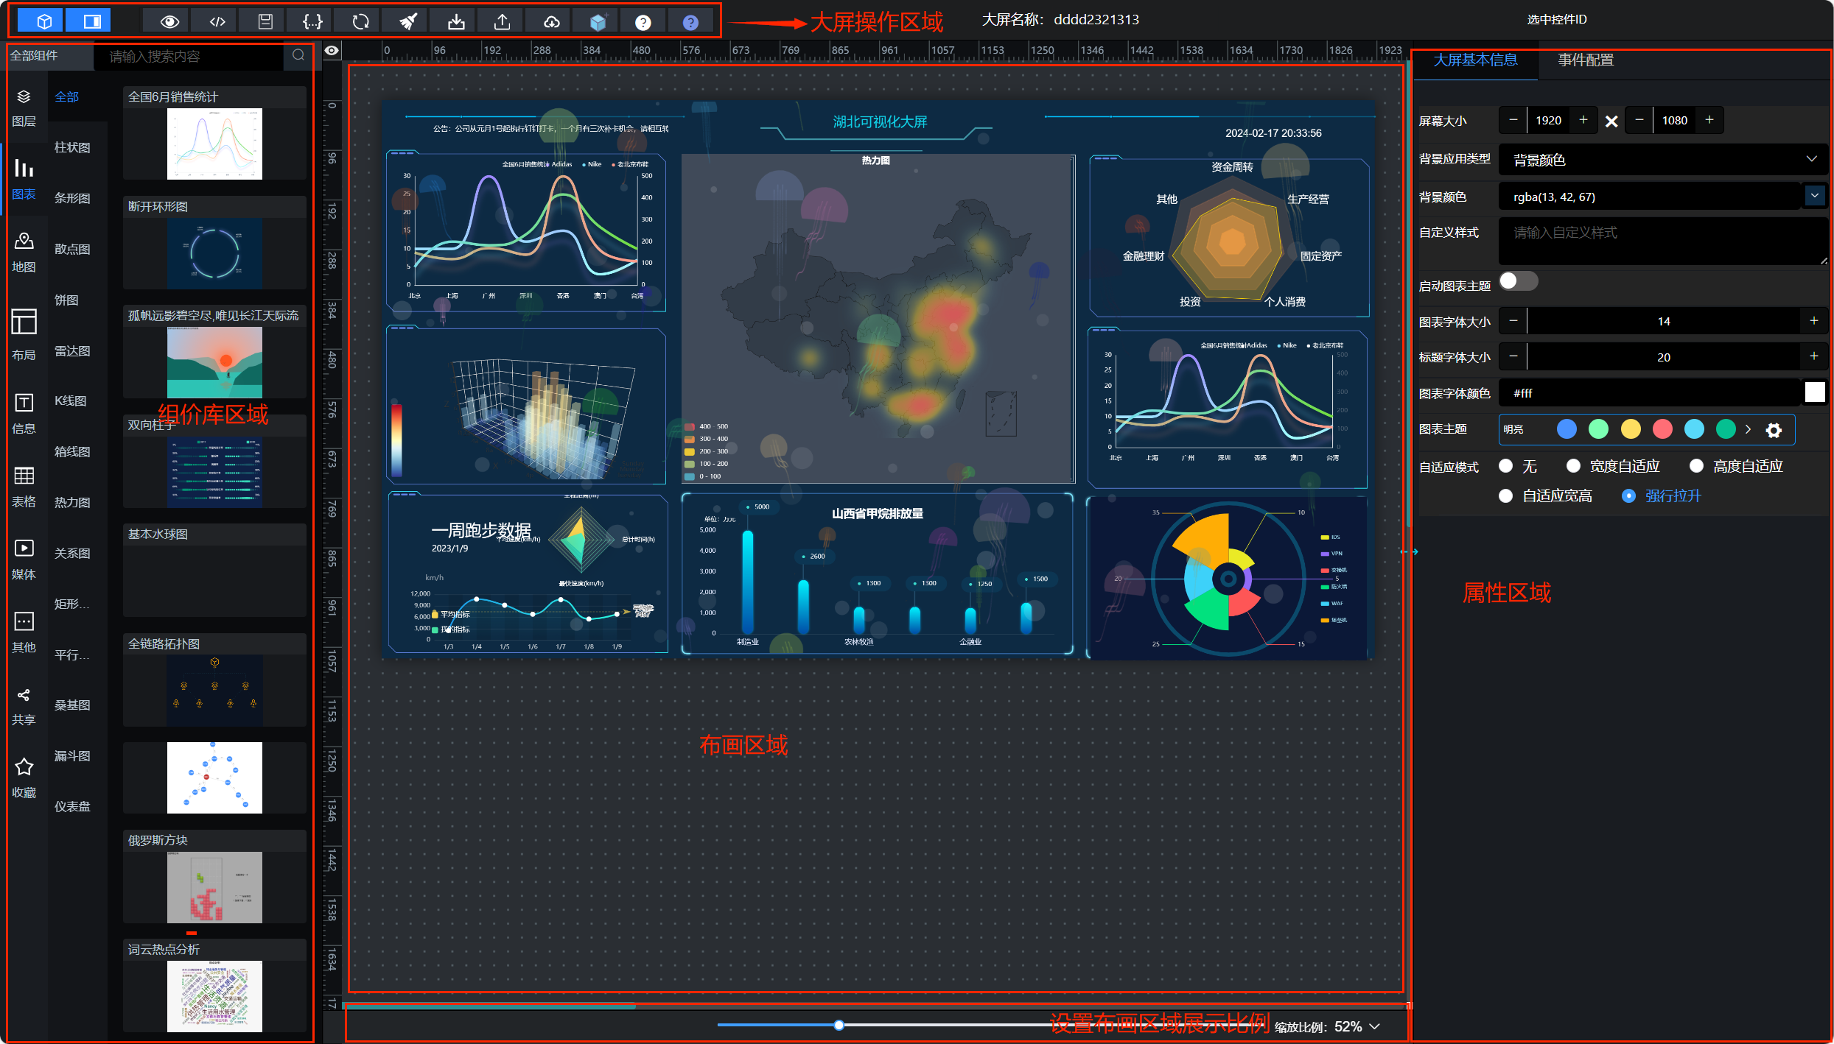Open help with blue question mark icon
The image size is (1834, 1044).
690,22
